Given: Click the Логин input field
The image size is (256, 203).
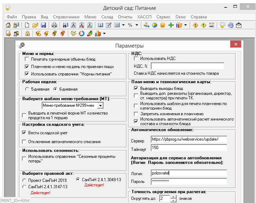Looking at the screenshot, I should [x=189, y=173].
